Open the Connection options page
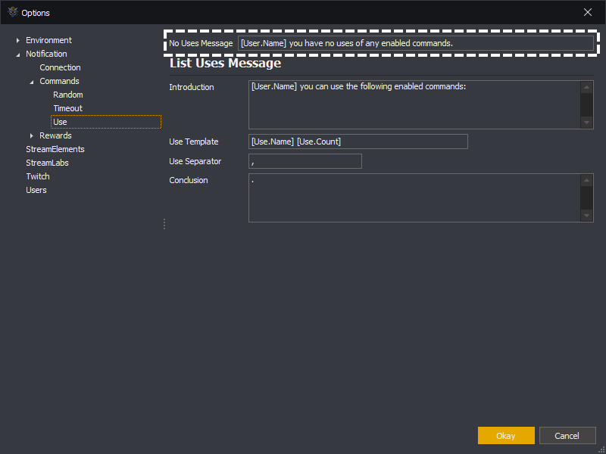 coord(60,67)
